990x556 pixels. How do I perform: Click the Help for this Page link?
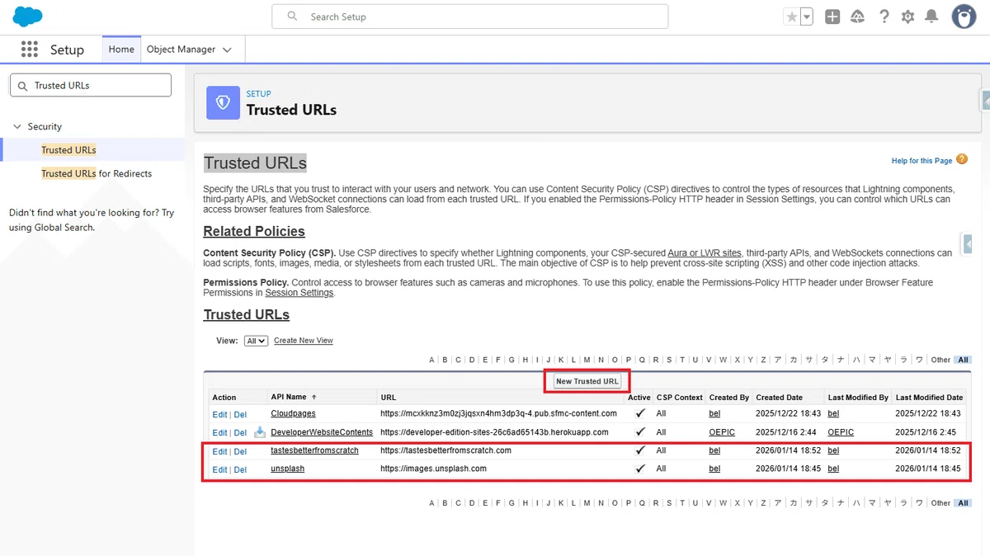tap(922, 161)
